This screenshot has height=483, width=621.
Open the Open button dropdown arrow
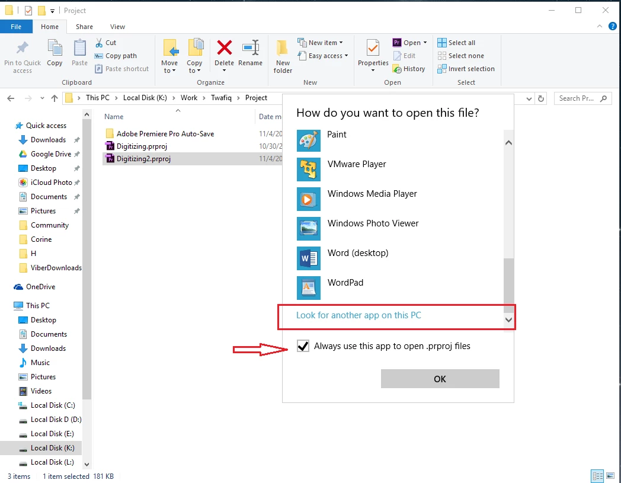click(425, 43)
